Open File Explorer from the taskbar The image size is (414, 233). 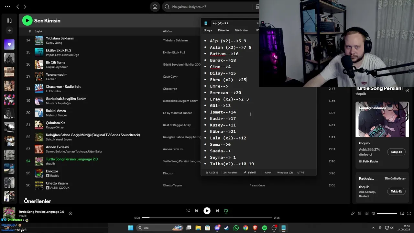tap(198, 228)
